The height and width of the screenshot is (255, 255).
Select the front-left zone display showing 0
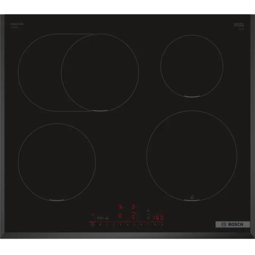120,216
